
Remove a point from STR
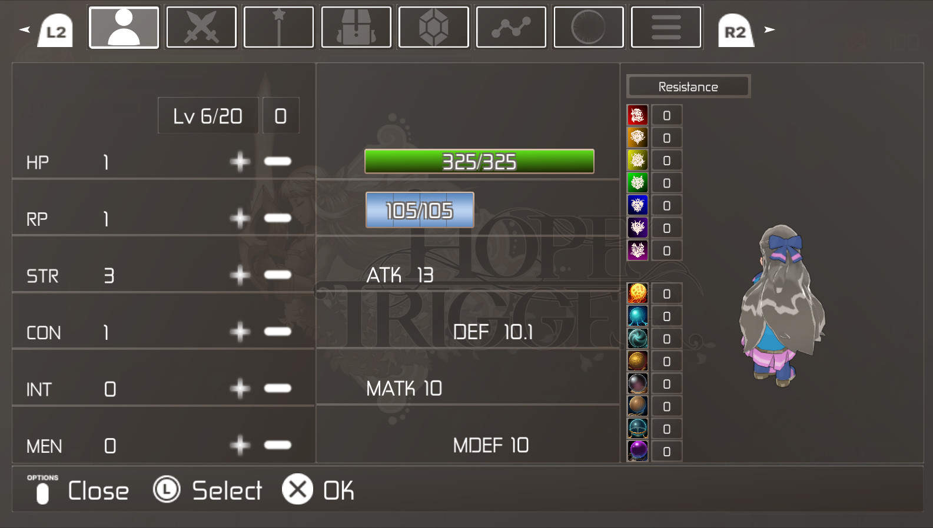click(x=278, y=275)
